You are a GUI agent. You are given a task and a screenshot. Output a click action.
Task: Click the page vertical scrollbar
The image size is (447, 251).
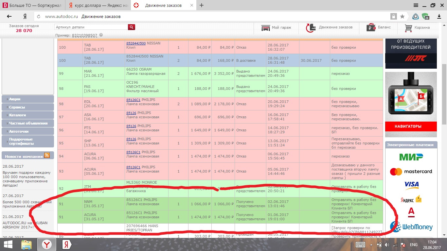point(444,94)
